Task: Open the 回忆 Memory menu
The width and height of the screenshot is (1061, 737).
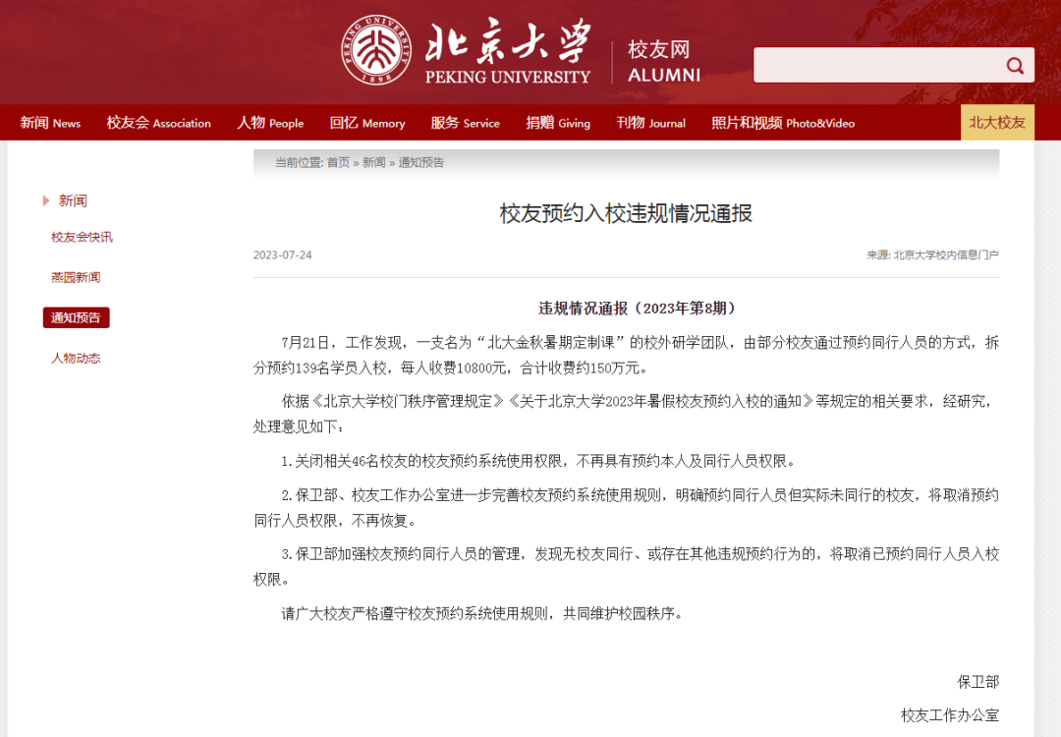Action: click(x=367, y=123)
